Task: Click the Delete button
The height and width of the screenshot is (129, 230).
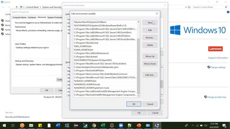Action: [x=150, y=45]
